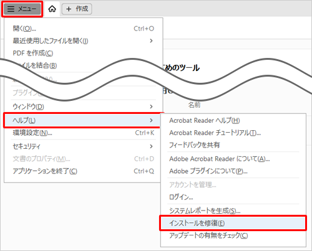This screenshot has width=312, height=251.
Task: Click the Ctrl+Q shortcut label
Action: tap(144, 171)
